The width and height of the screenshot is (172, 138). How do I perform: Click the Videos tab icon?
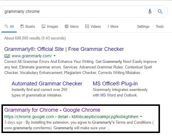pos(87,26)
